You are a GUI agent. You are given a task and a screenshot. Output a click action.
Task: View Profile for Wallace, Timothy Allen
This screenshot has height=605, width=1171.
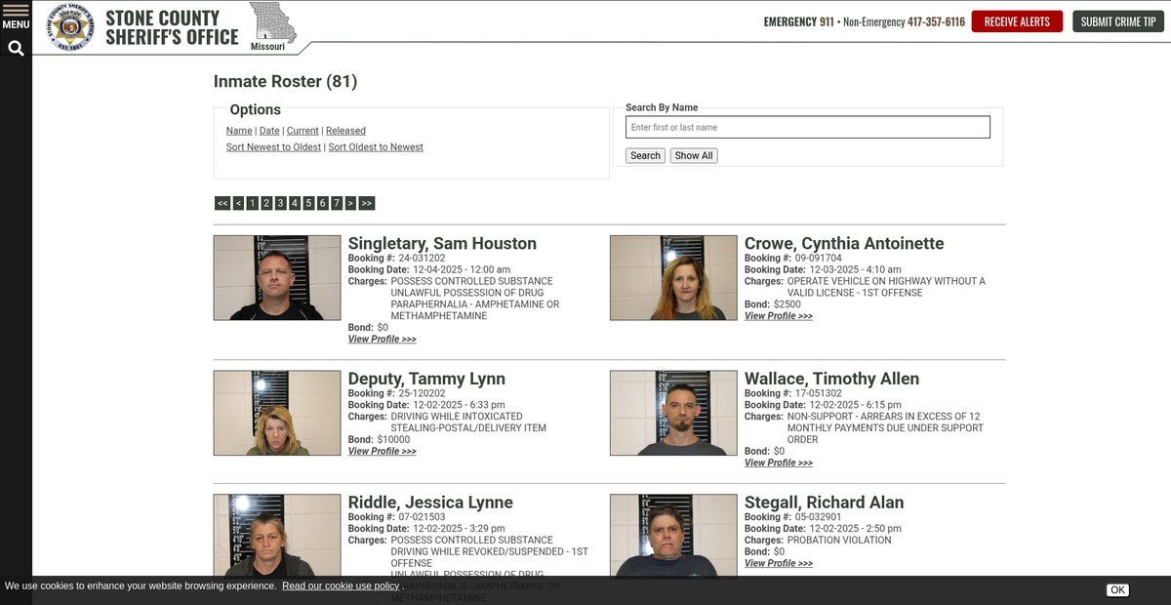coord(779,464)
